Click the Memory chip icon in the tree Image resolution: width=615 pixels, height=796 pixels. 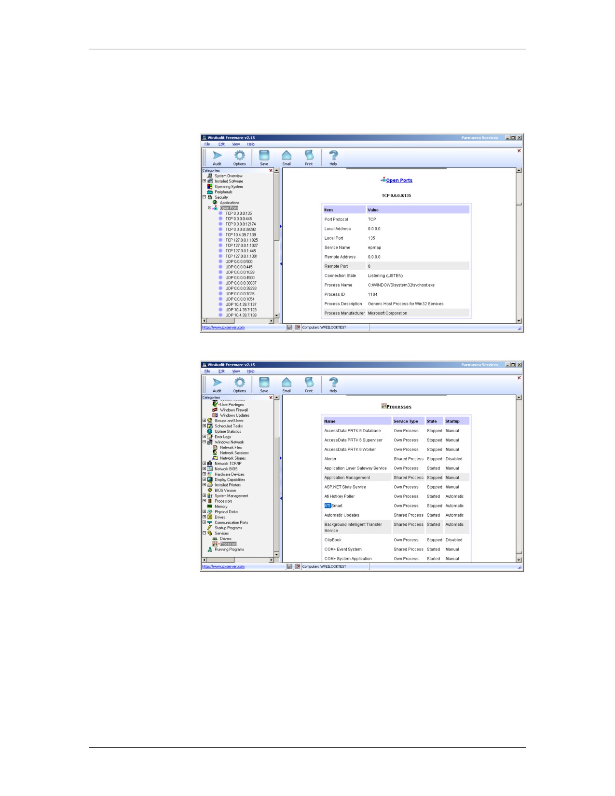point(210,506)
